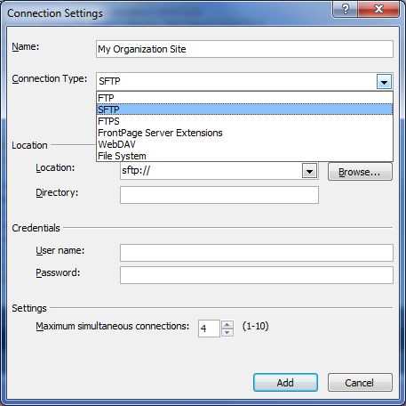Image resolution: width=406 pixels, height=406 pixels.
Task: Open the Location sftp:// dropdown arrow
Action: pos(309,171)
